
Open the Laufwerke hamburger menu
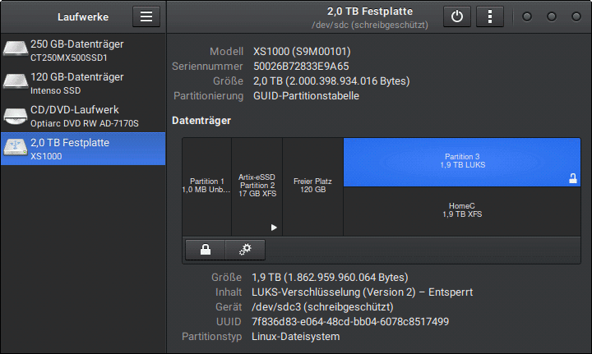(x=146, y=16)
